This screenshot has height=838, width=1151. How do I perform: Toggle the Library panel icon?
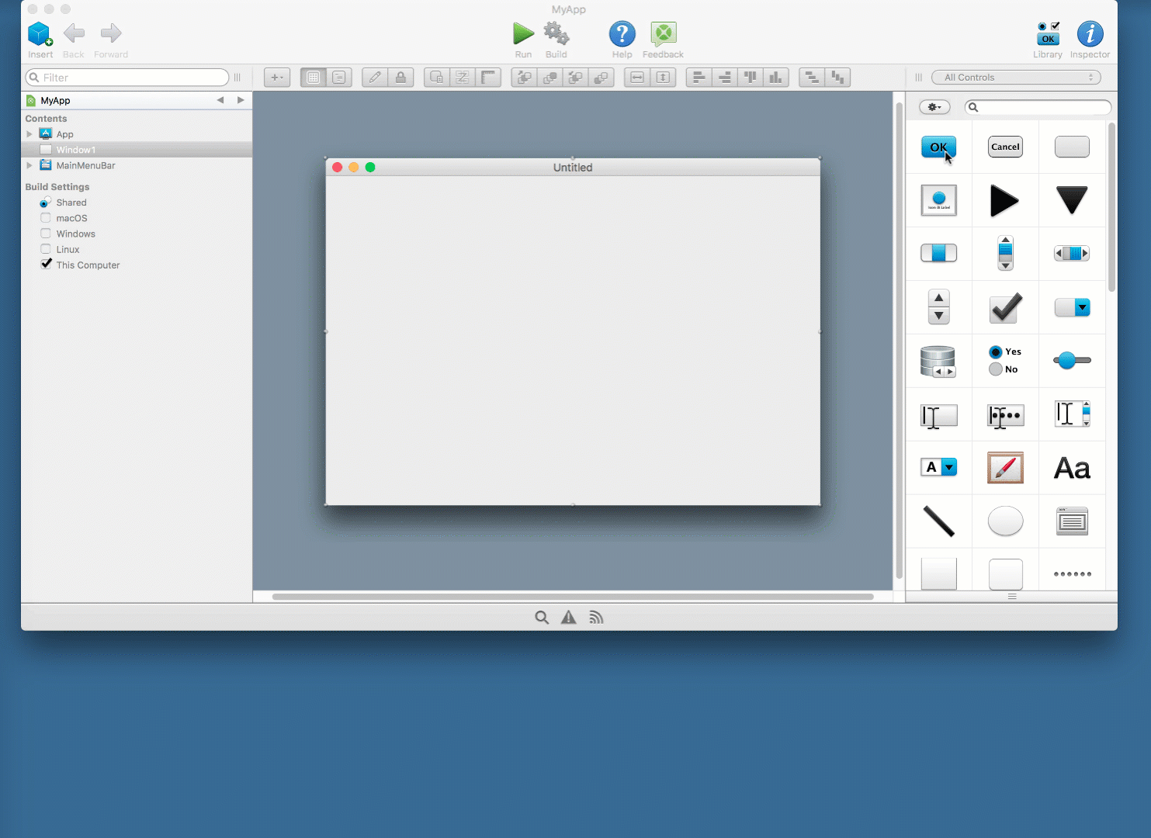click(x=1048, y=34)
